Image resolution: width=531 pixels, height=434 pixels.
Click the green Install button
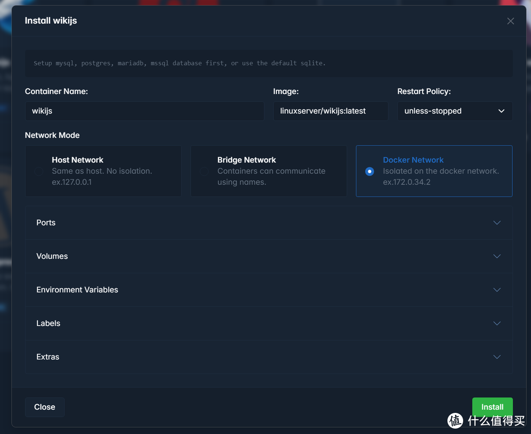pyautogui.click(x=492, y=407)
